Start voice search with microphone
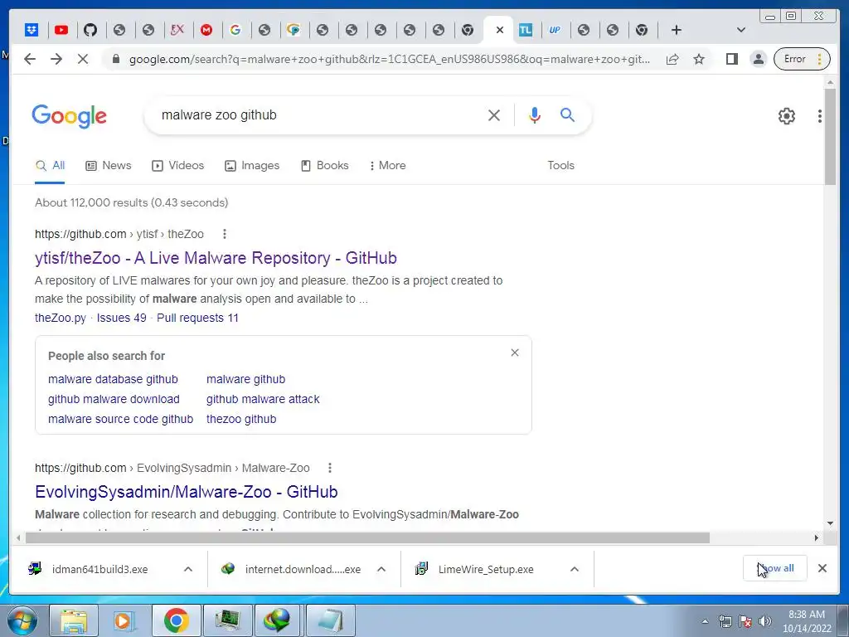This screenshot has width=849, height=637. pos(535,115)
